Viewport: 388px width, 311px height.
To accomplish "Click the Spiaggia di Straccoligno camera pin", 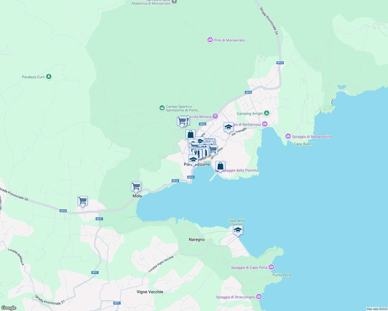I will (x=259, y=297).
